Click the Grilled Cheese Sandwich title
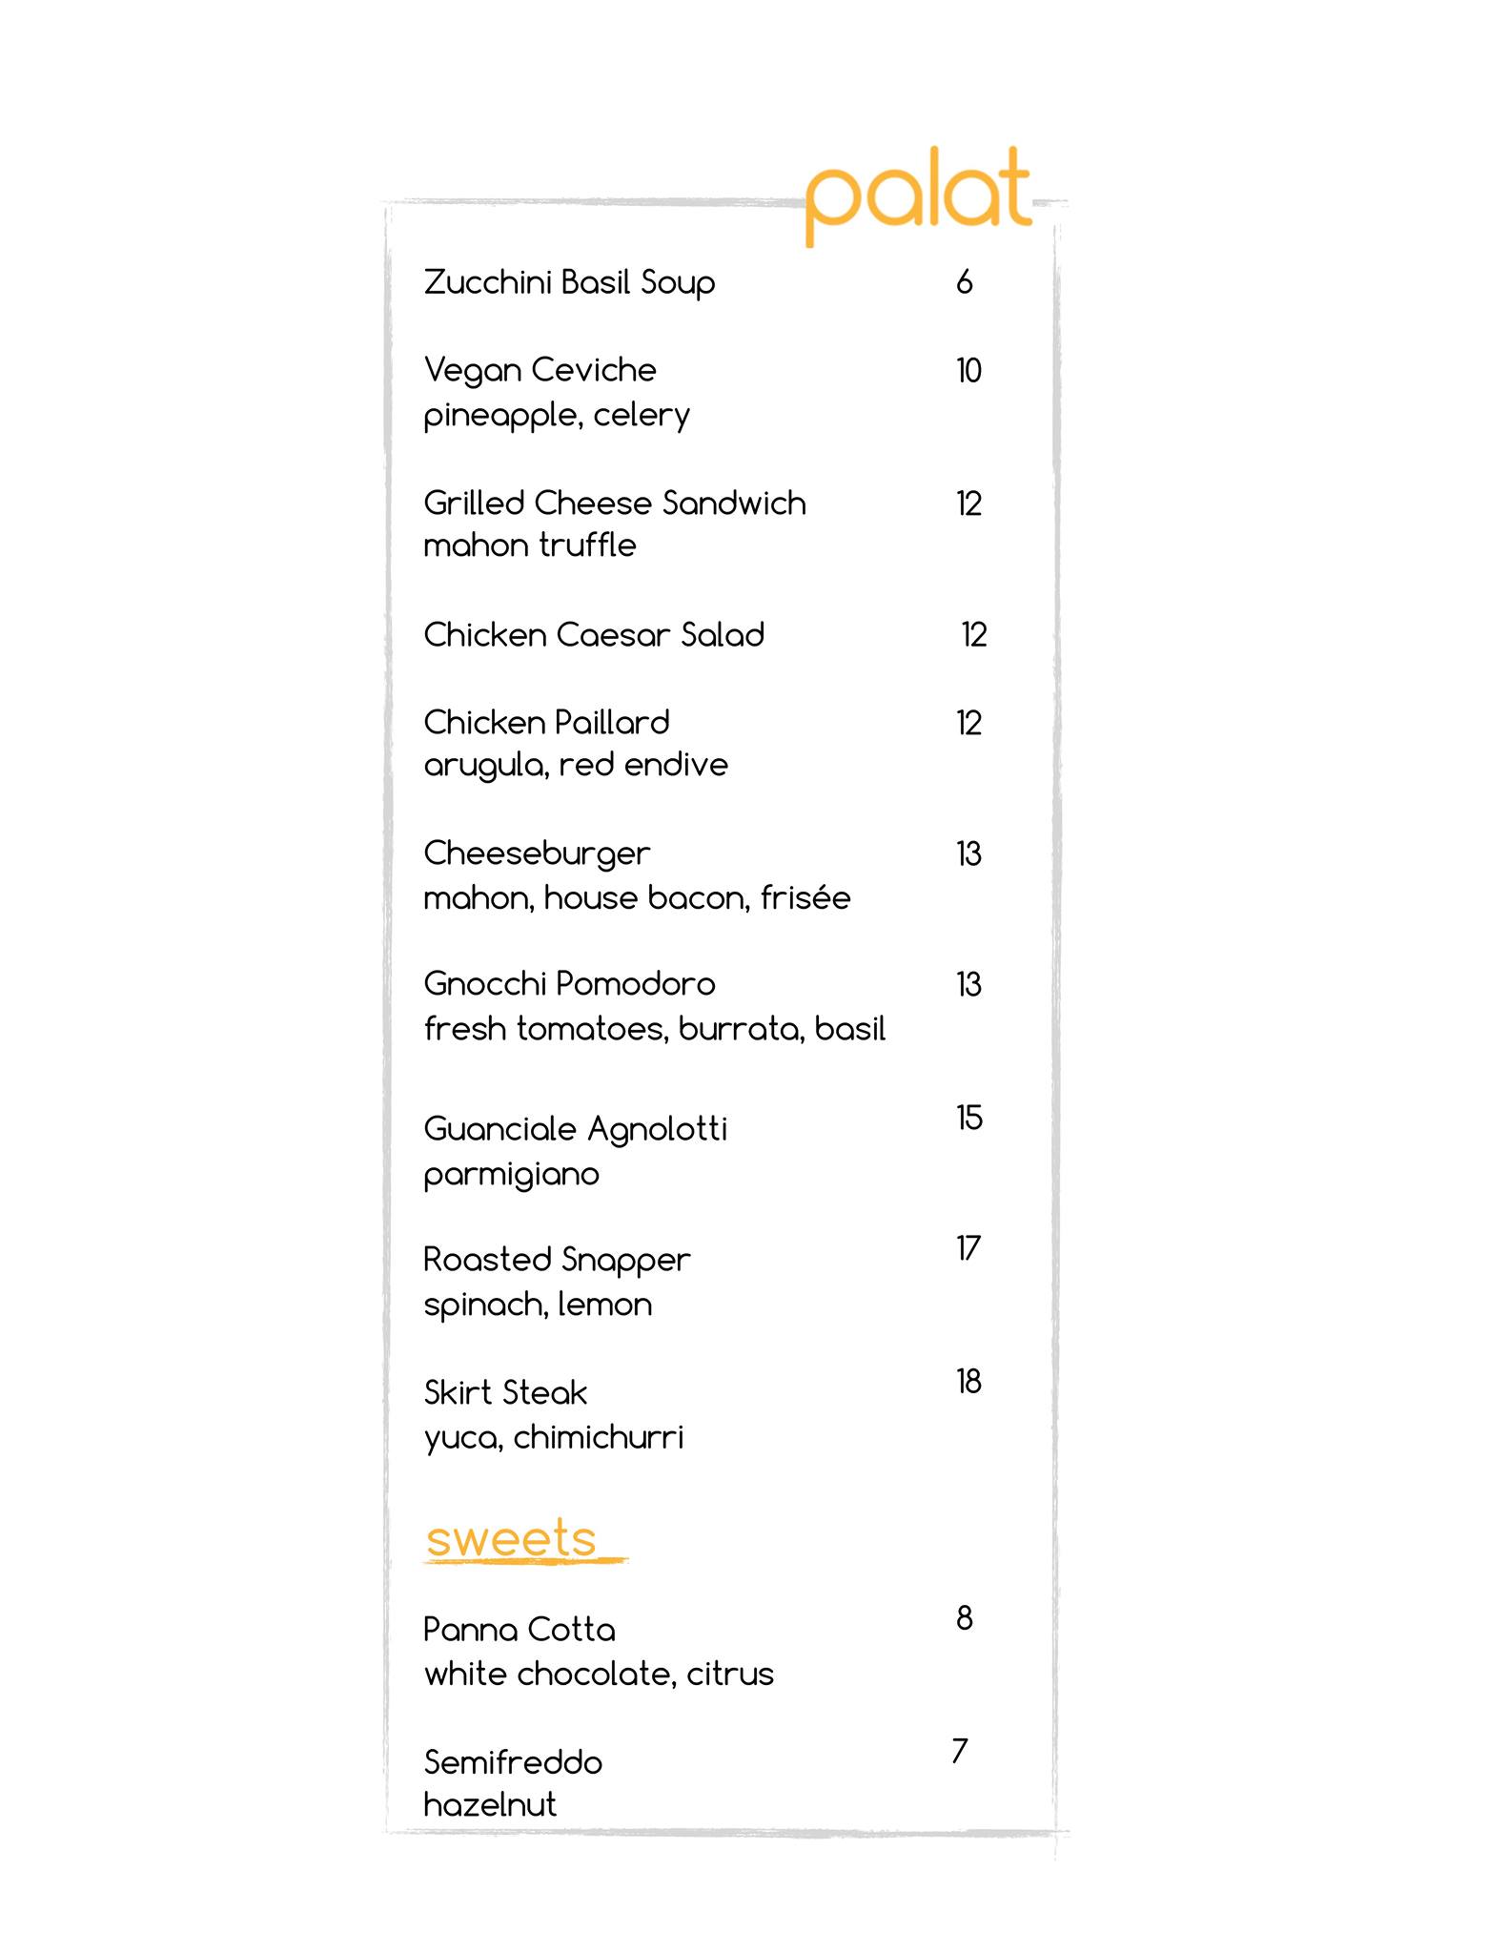The width and height of the screenshot is (1508, 1953). (615, 503)
